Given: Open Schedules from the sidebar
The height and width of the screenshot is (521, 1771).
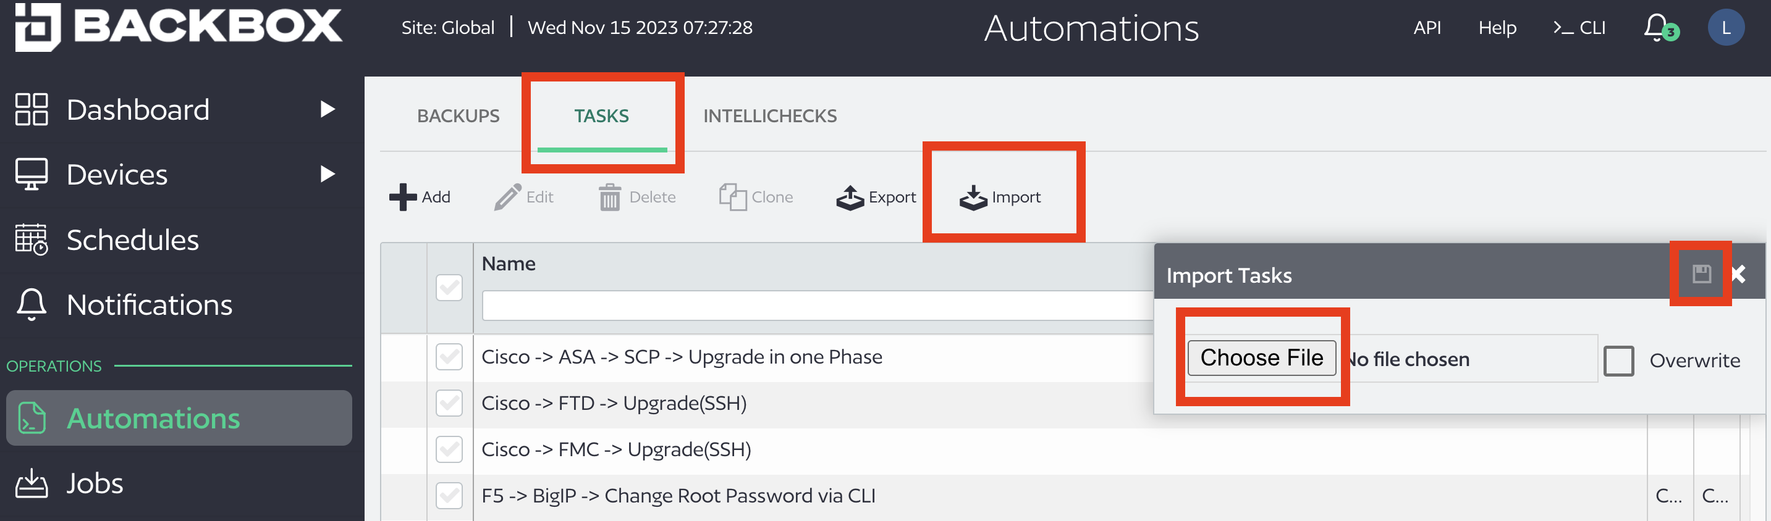Looking at the screenshot, I should [132, 240].
